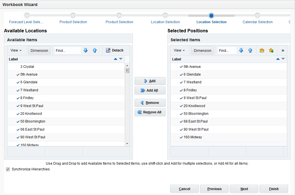Select 7 Westland in Selected Items

[x=229, y=82]
